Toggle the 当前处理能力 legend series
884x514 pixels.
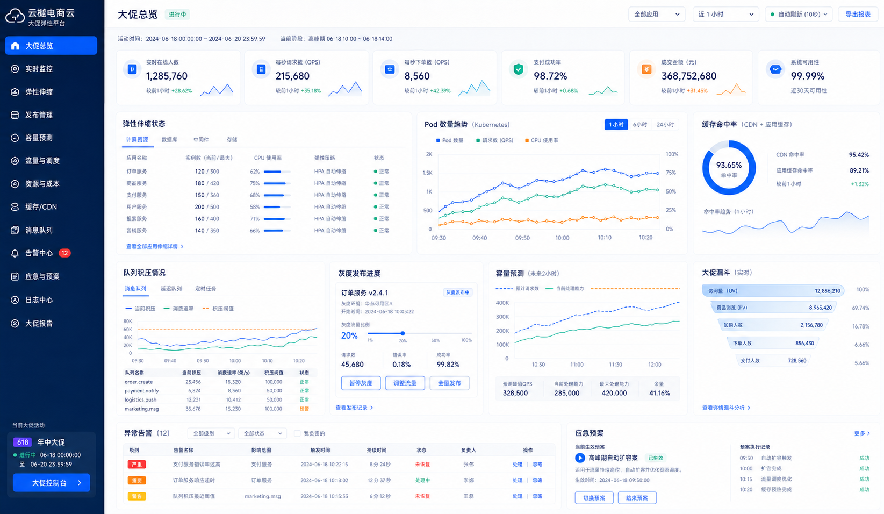[565, 289]
